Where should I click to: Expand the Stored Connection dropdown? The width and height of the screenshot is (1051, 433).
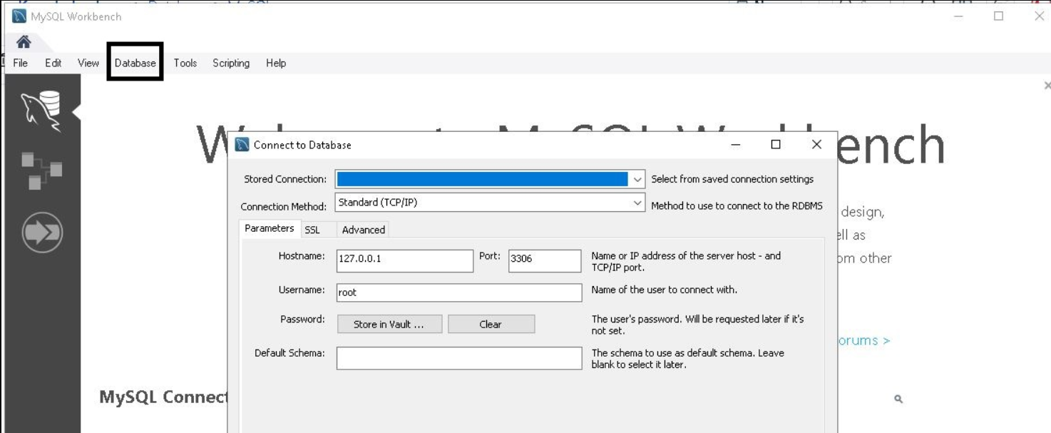tap(637, 180)
